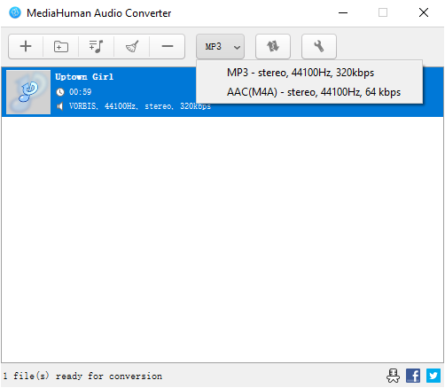Click the clock icon beside 00:59

[x=60, y=92]
